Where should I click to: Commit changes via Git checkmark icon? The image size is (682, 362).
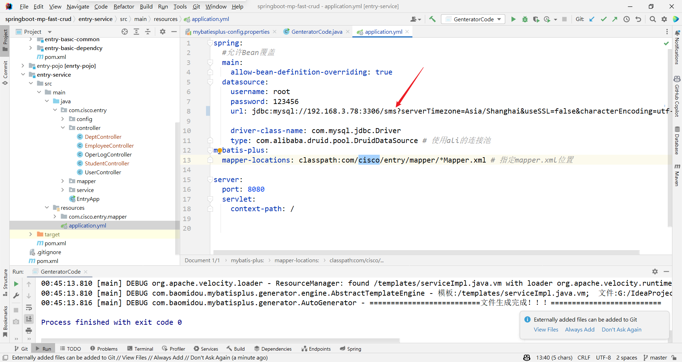point(603,19)
